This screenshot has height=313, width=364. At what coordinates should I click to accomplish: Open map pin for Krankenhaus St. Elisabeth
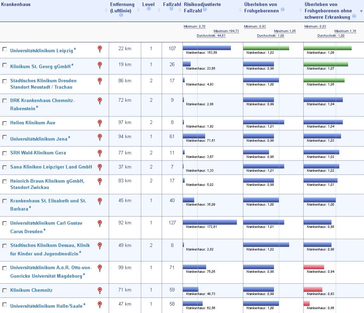pyautogui.click(x=100, y=201)
